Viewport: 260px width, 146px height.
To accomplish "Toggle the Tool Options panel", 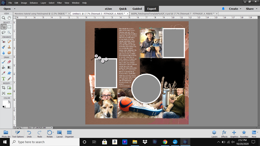I will coord(18,134).
